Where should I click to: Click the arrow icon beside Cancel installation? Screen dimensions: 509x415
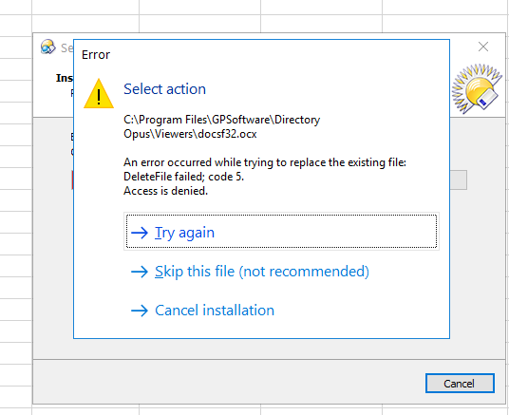click(x=140, y=311)
